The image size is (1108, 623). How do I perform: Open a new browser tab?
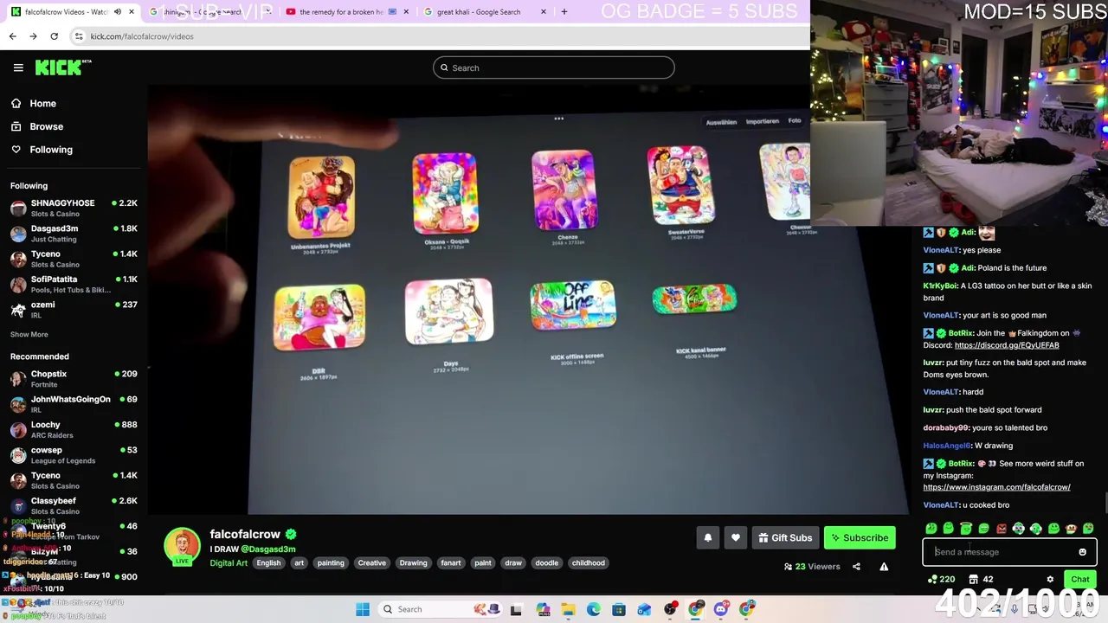coord(564,12)
